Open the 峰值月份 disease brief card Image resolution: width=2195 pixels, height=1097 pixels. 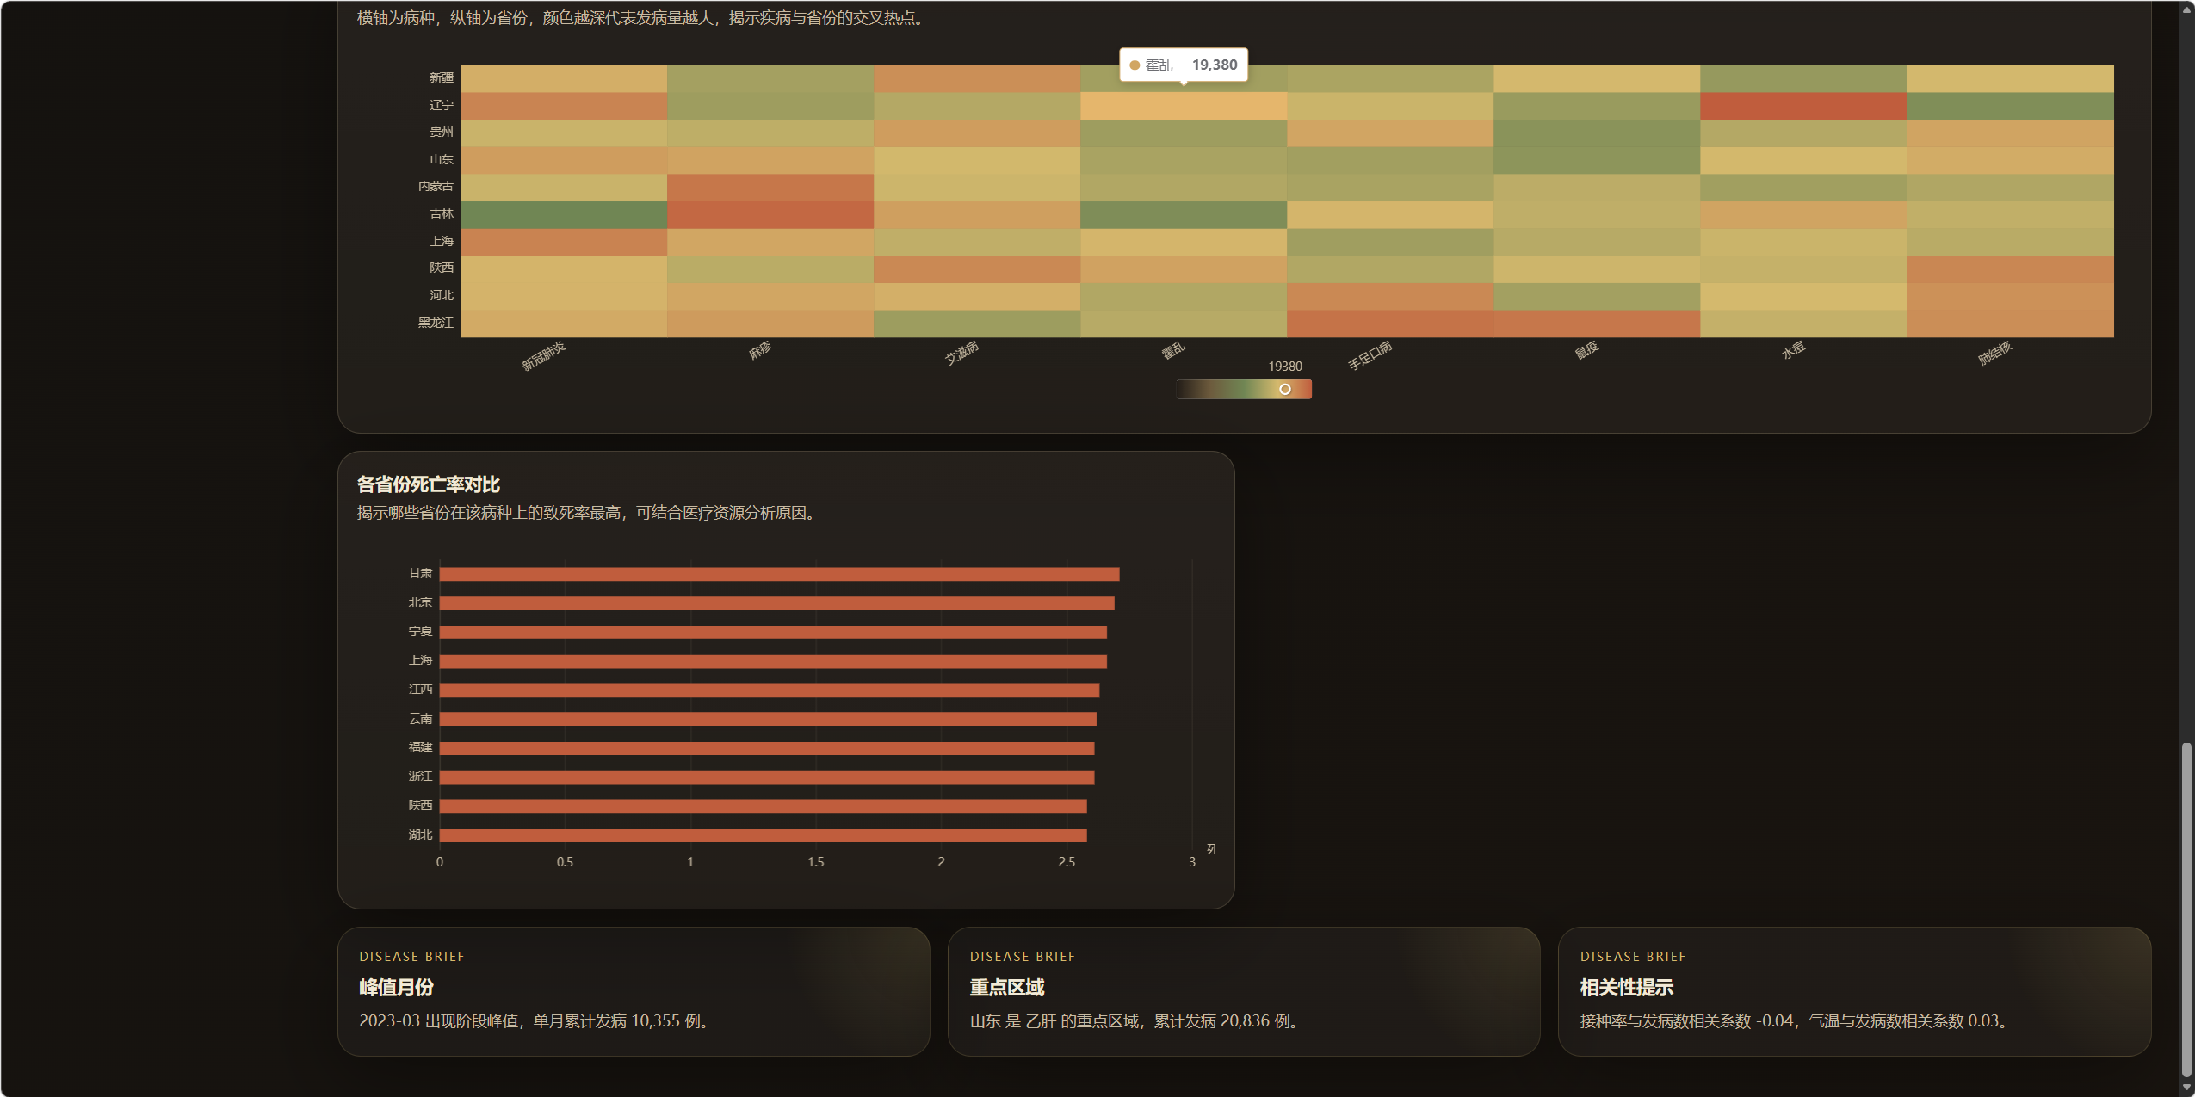(634, 991)
